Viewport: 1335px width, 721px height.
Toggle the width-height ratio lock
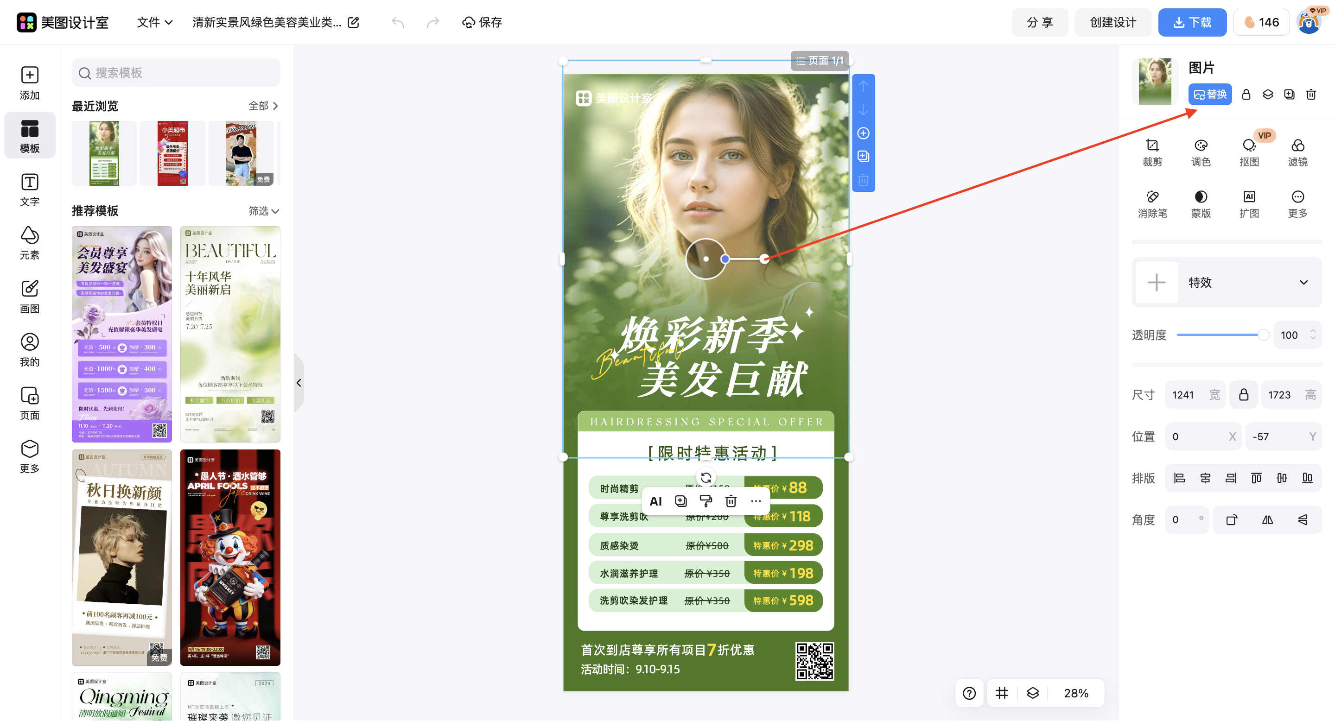[1243, 394]
